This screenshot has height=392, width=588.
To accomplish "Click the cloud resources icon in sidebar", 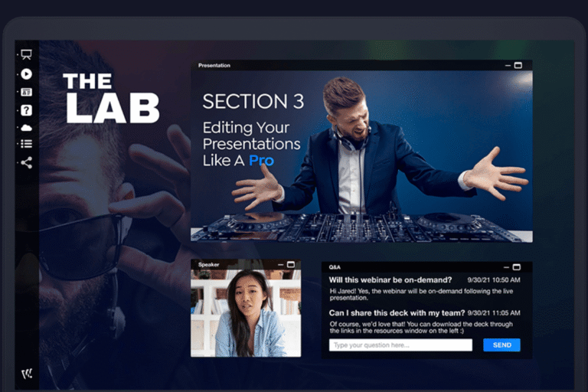I will (26, 128).
